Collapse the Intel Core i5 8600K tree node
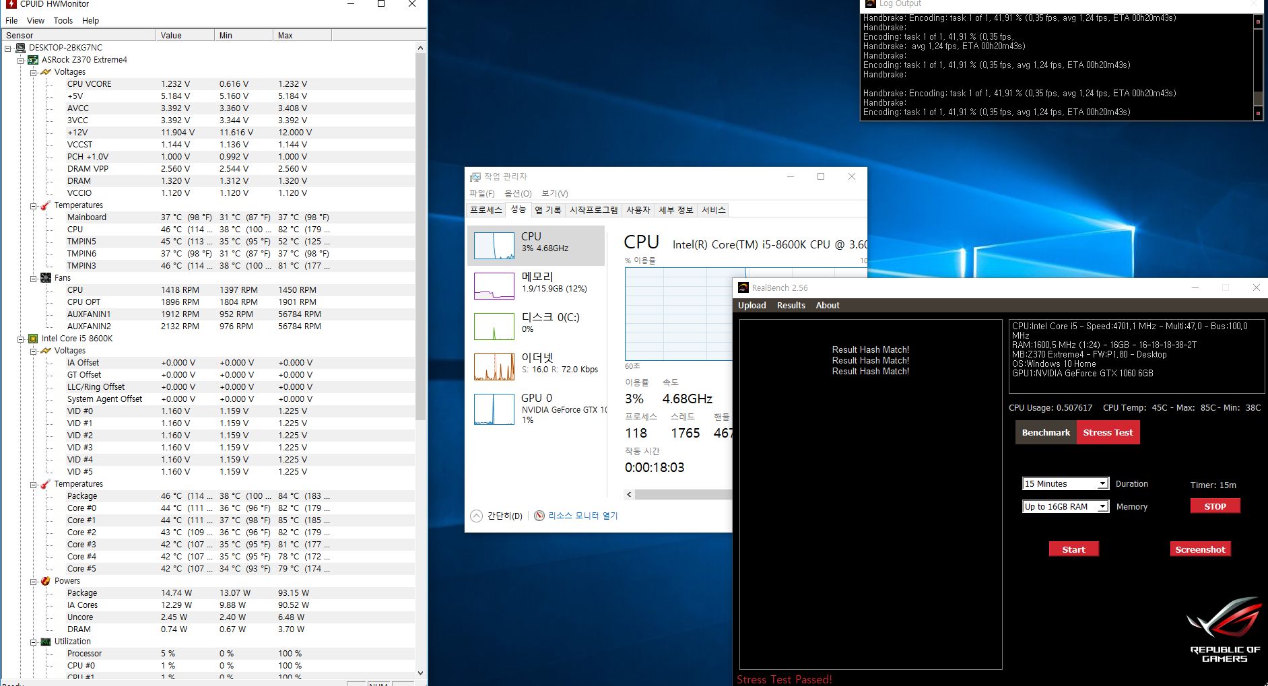 [21, 339]
